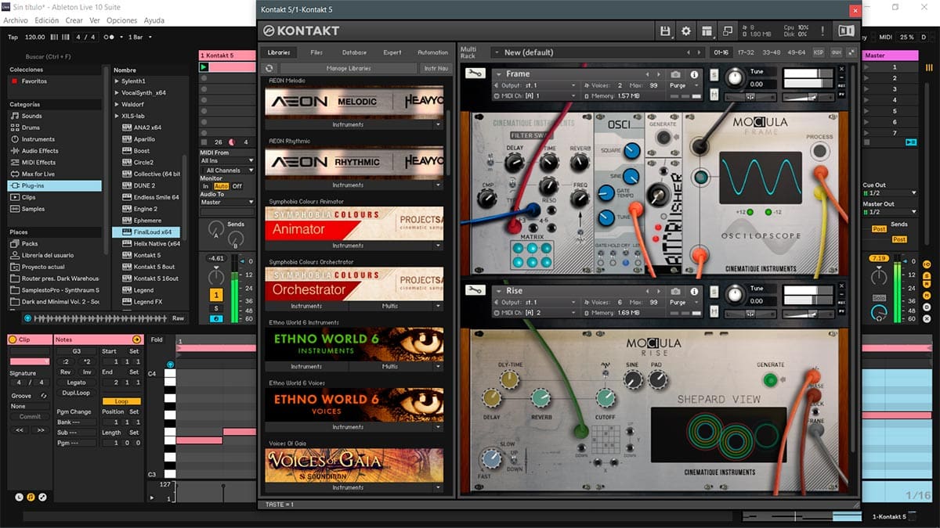Click preview play icon in Ableton browser
This screenshot has height=528, width=940.
click(x=27, y=318)
